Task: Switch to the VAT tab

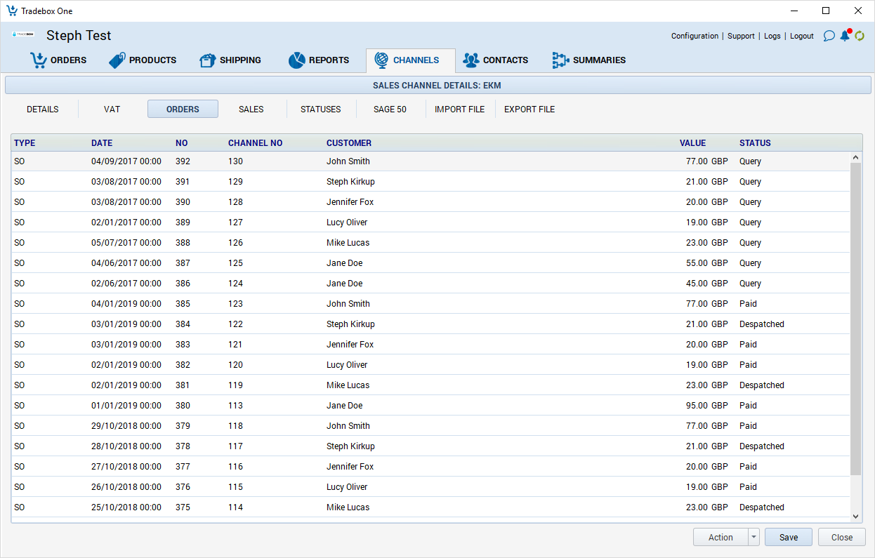Action: pos(112,109)
